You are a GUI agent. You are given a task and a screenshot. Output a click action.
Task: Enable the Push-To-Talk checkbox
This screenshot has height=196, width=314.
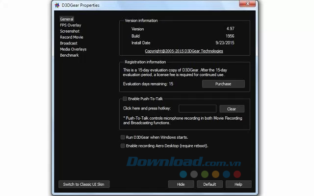125,99
